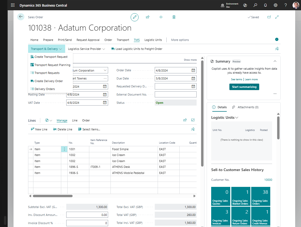Go back with the arrow button
This screenshot has height=227, width=301.
point(21,17)
